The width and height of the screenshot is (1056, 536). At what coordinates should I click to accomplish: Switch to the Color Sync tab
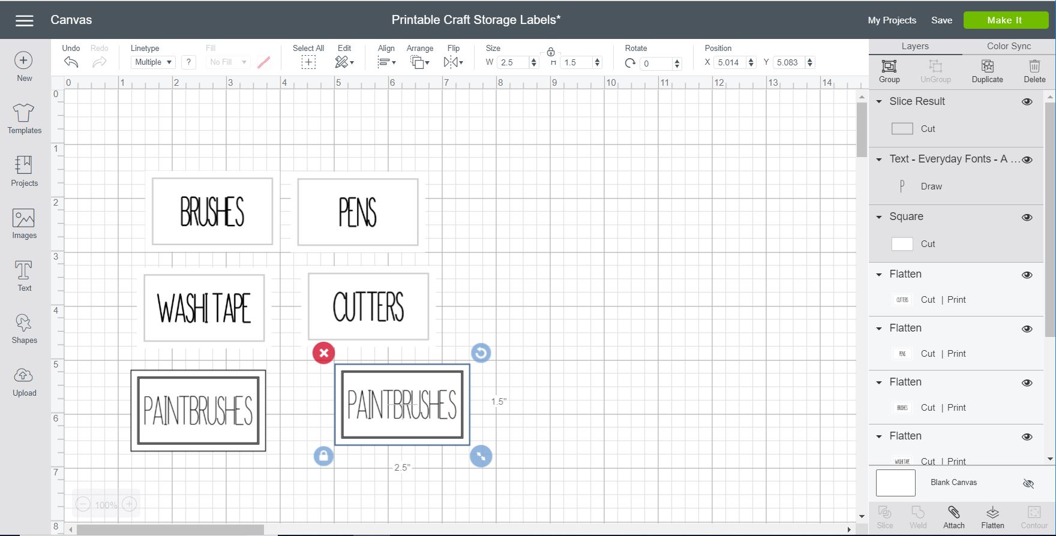pyautogui.click(x=1009, y=46)
